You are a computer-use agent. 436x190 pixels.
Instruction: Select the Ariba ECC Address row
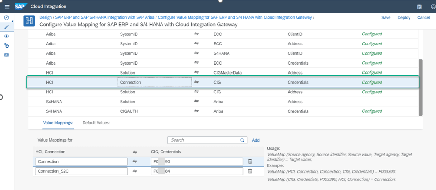223,44
